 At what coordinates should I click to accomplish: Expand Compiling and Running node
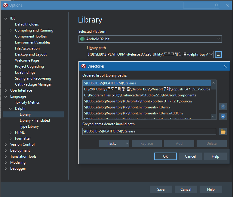10,30
